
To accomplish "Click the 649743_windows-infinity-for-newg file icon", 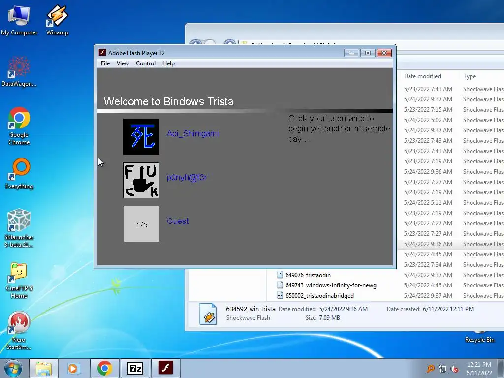I will click(x=280, y=285).
